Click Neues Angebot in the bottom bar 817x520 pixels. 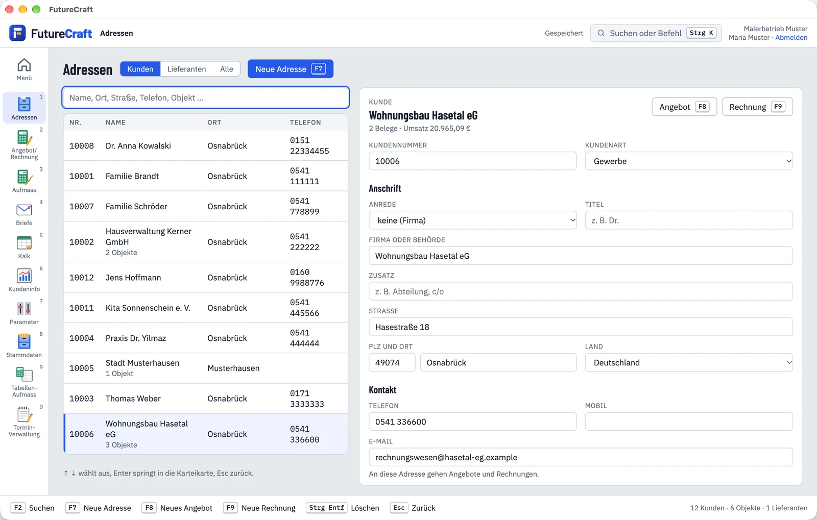click(x=177, y=508)
